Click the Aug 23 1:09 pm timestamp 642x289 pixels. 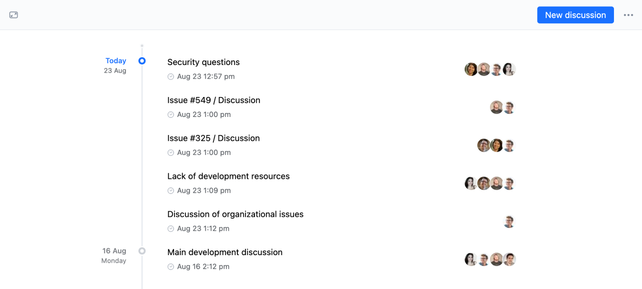[204, 191]
